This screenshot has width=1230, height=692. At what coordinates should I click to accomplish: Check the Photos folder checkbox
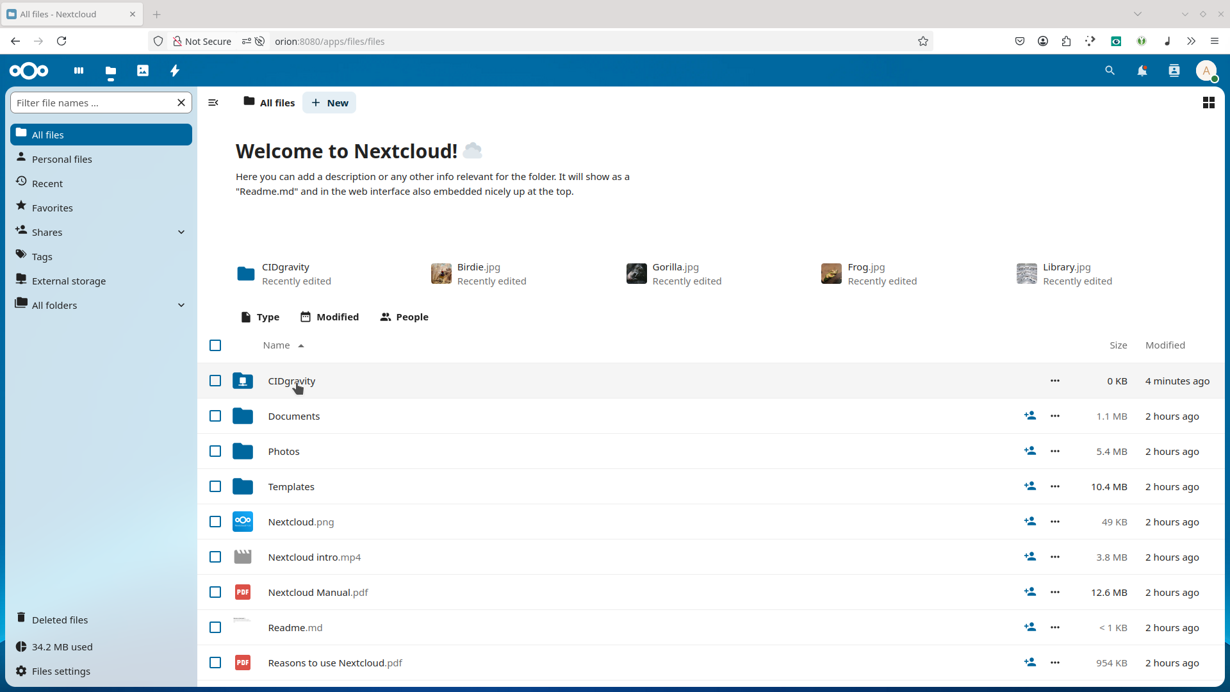215,451
